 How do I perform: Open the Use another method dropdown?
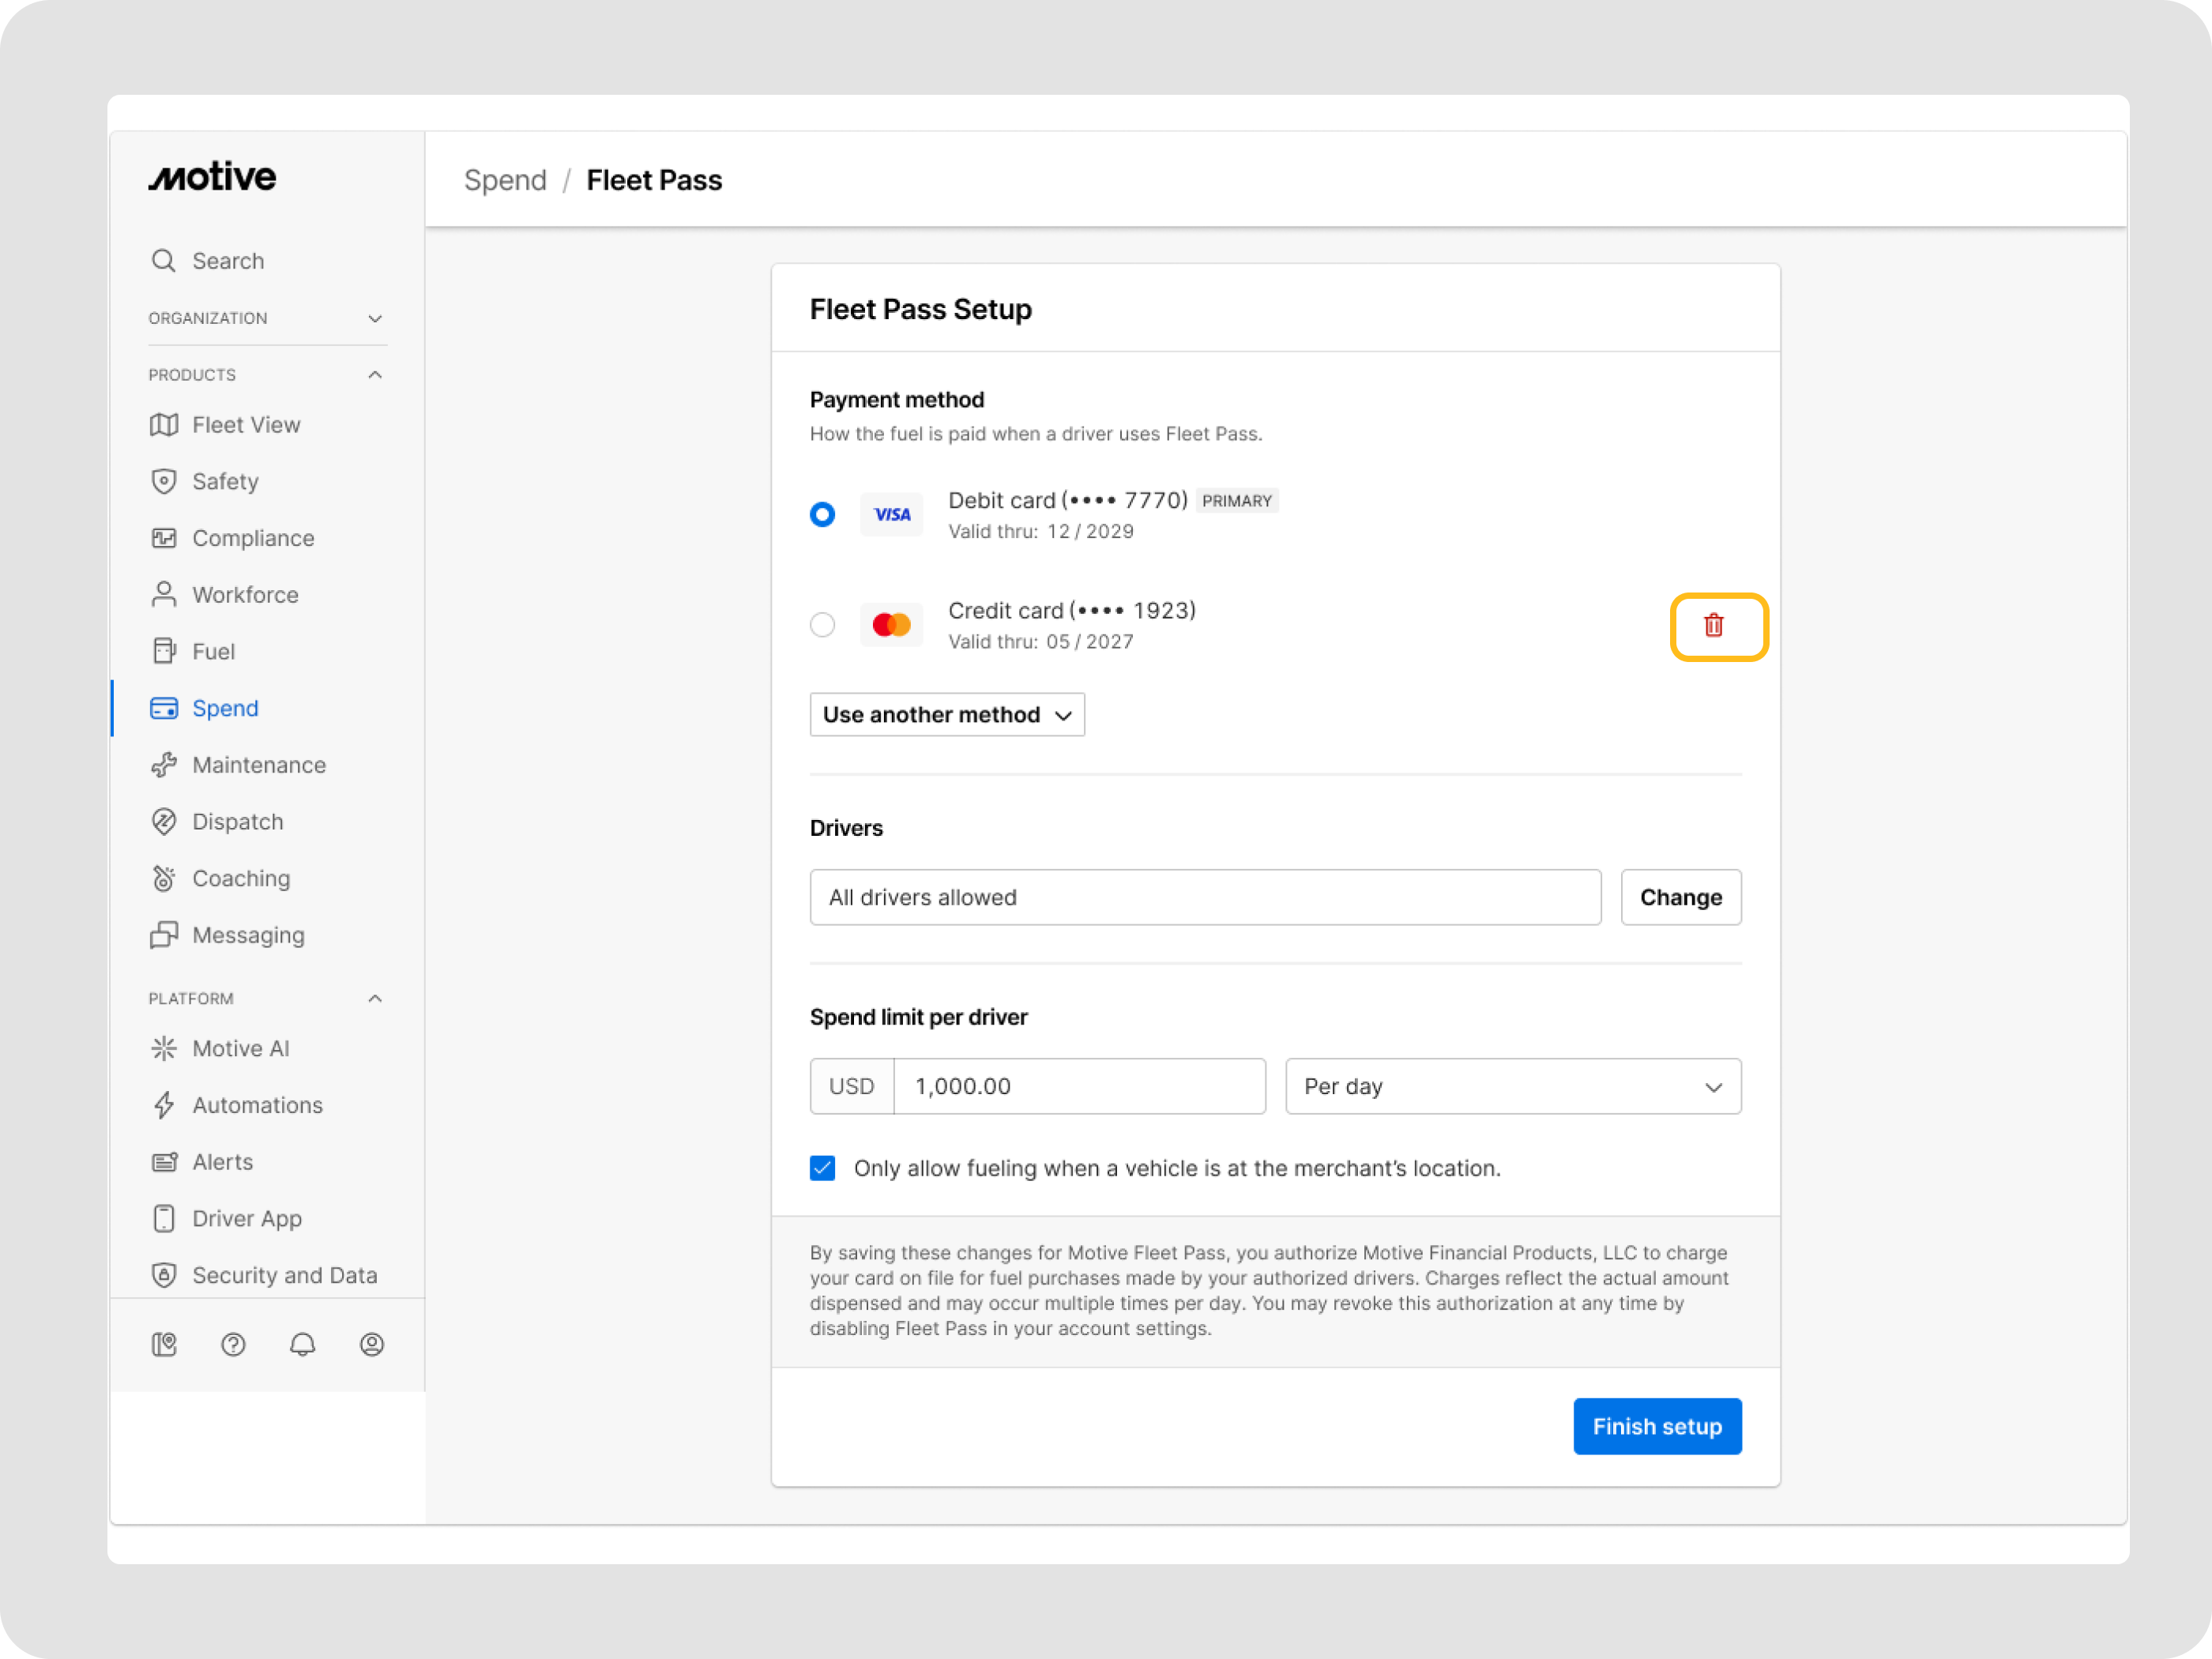pyautogui.click(x=947, y=714)
